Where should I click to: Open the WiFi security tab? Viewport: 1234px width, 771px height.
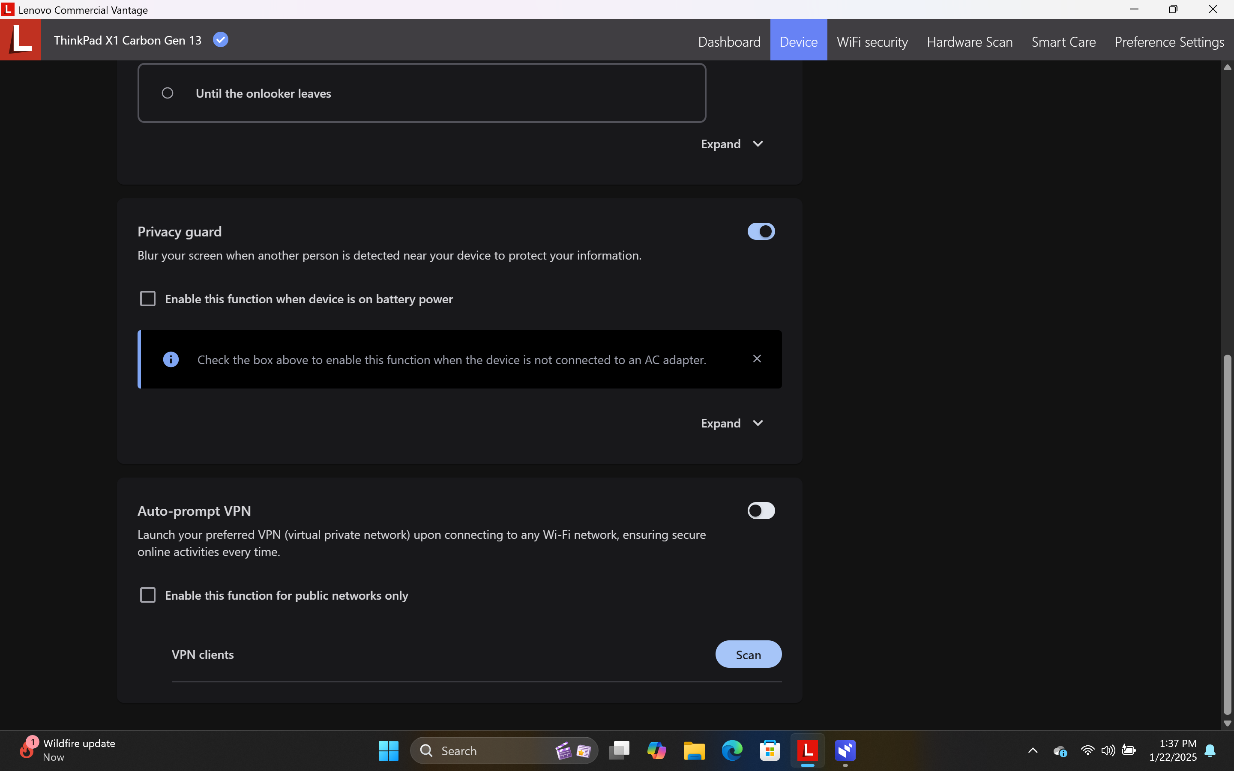click(x=872, y=41)
